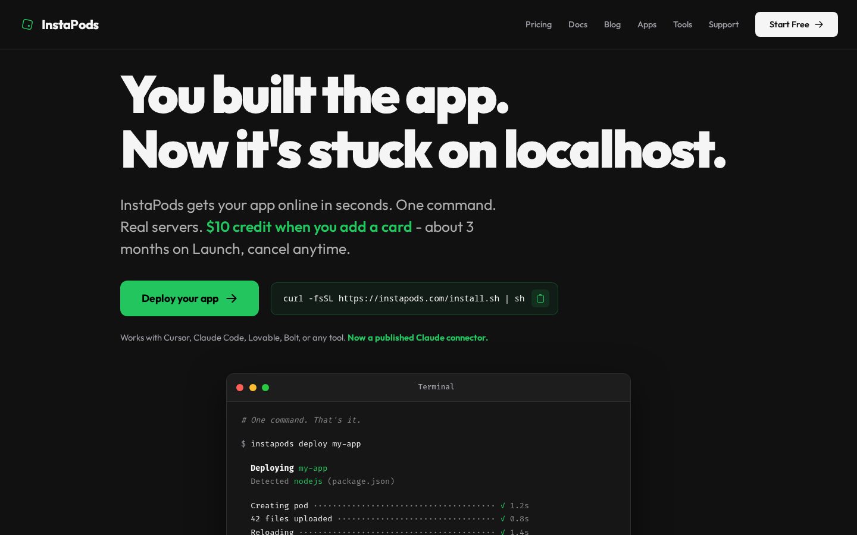Click the red terminal window dot
The width and height of the screenshot is (857, 535).
240,388
